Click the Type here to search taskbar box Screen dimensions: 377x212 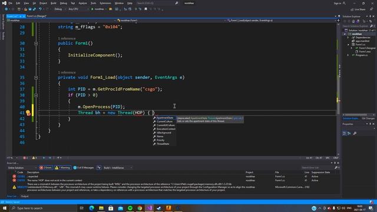(x=44, y=208)
